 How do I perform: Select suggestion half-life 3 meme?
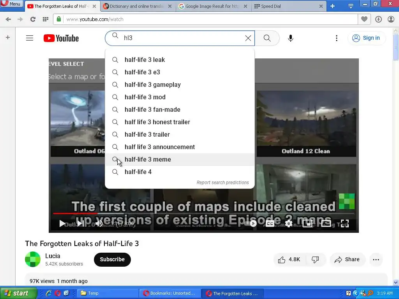pos(180,159)
